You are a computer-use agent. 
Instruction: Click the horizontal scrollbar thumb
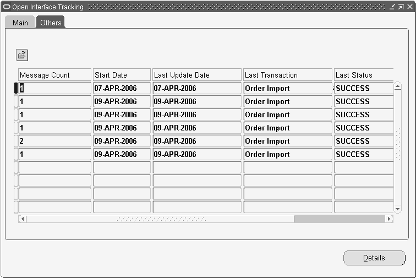160,219
